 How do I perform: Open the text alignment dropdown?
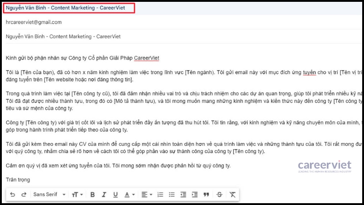(x=147, y=195)
